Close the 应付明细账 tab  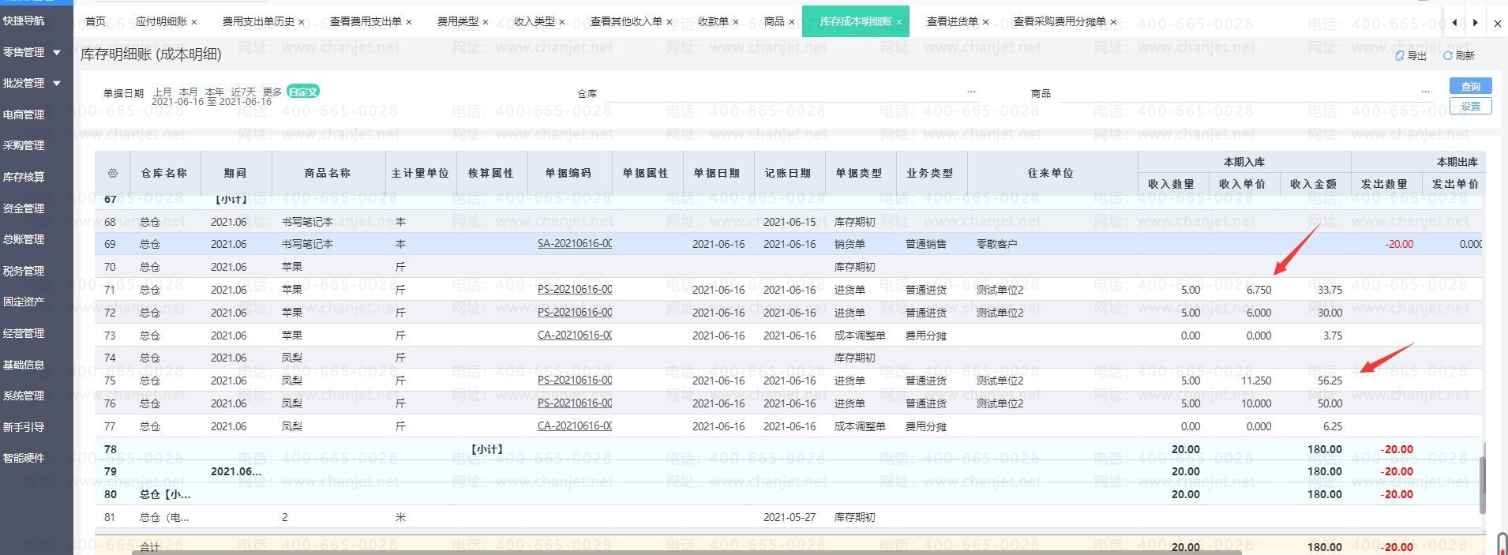tap(194, 22)
